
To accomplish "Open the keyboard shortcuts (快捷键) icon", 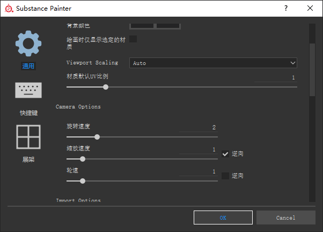I will point(28,91).
